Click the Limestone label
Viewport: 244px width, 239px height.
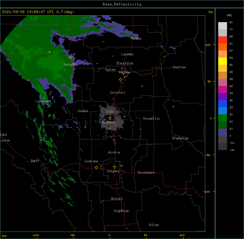point(43,101)
